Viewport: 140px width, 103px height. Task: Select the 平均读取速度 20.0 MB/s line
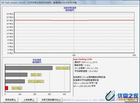[x=86, y=71]
